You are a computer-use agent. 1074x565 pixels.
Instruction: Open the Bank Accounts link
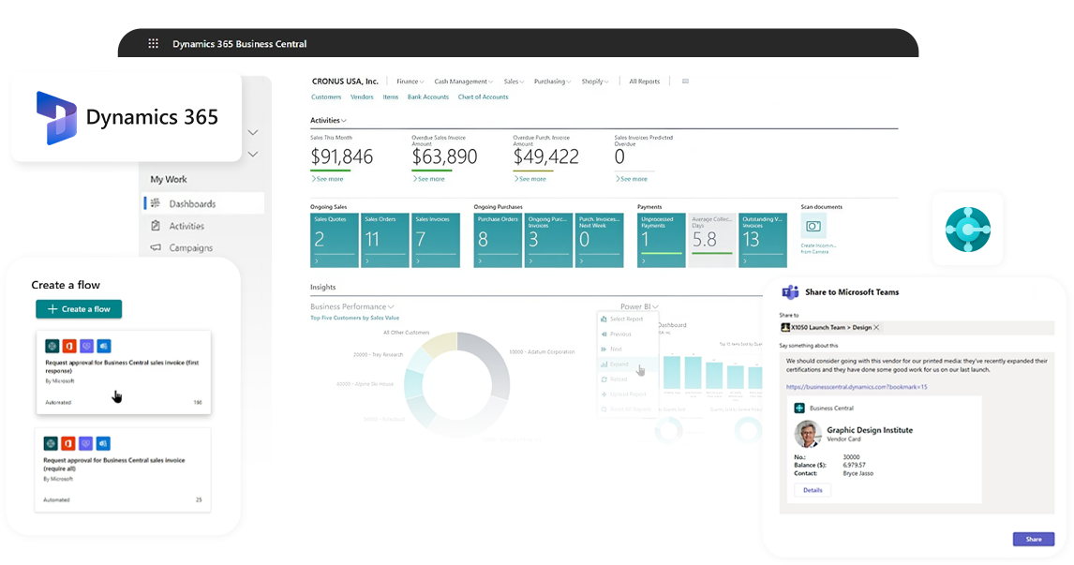tap(428, 97)
